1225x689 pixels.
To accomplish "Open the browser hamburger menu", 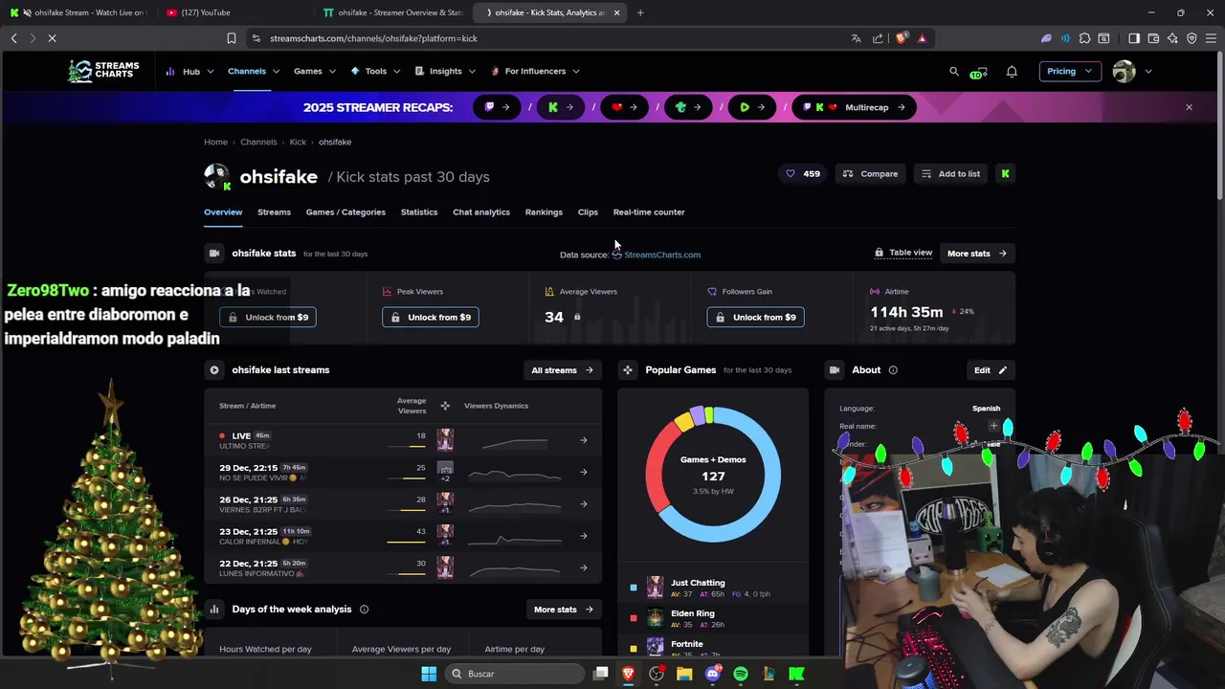I will 1211,38.
